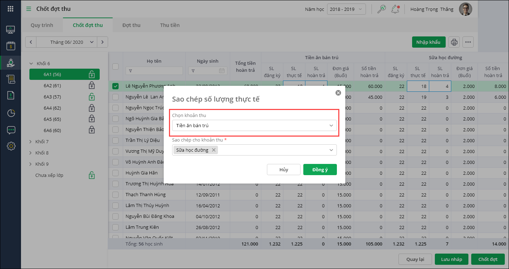Open the notification bell icon
Image resolution: width=509 pixels, height=269 pixels.
tap(395, 9)
